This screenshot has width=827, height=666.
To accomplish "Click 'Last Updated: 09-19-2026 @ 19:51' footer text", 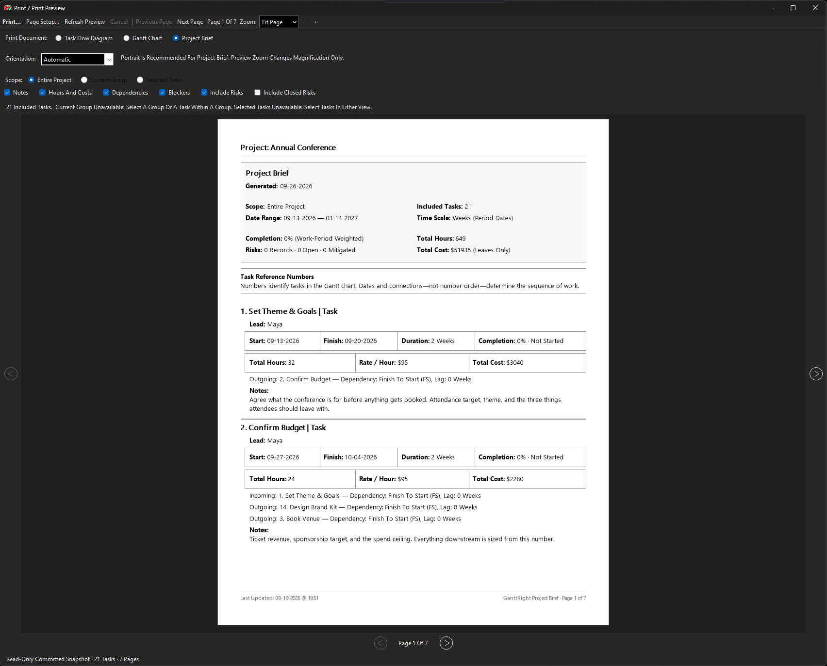I will [280, 598].
